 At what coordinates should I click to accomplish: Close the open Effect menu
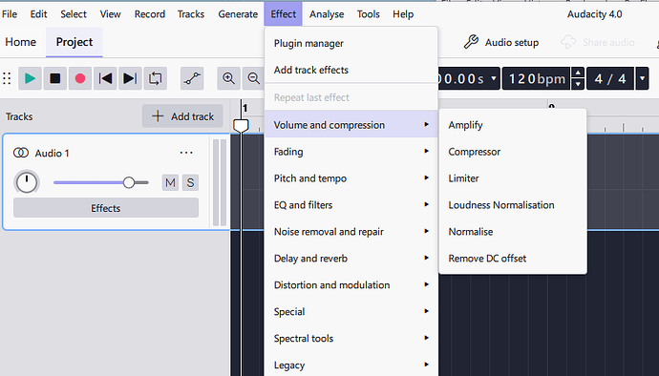(284, 14)
